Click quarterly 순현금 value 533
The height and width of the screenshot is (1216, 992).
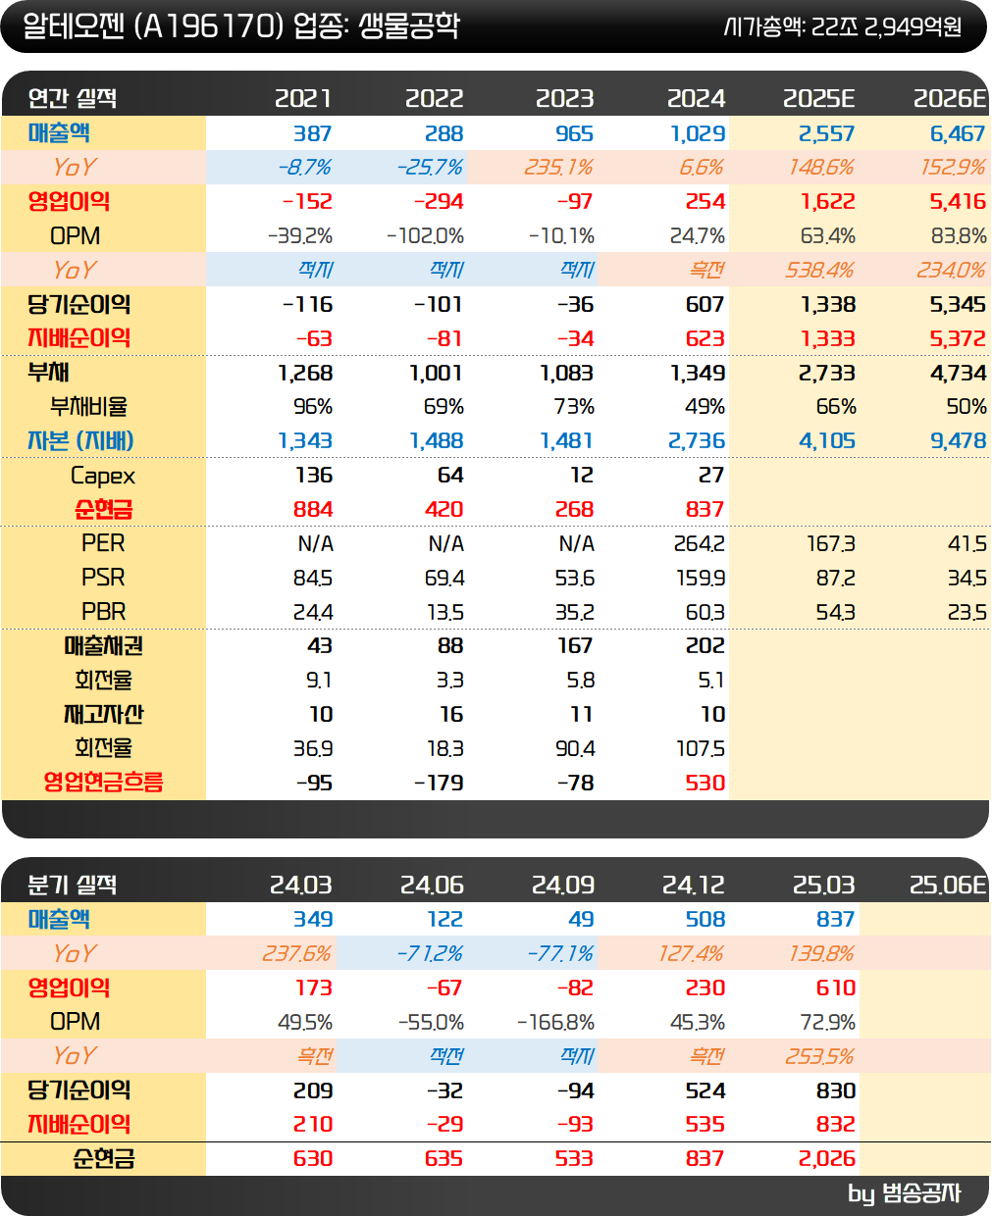(x=574, y=1159)
